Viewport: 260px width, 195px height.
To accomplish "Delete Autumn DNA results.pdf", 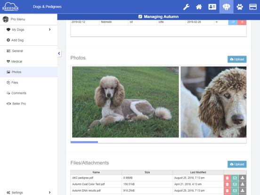I will [227, 191].
